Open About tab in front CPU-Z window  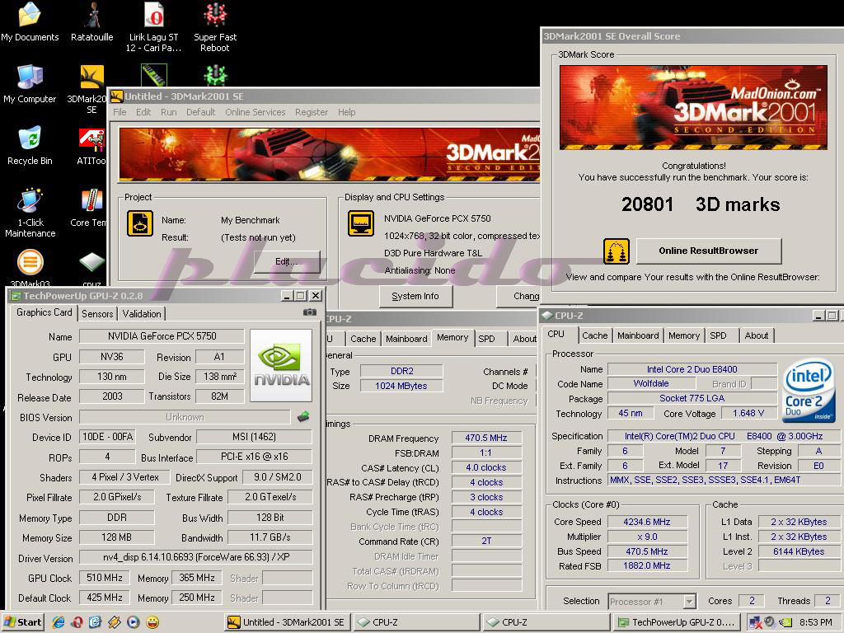757,335
